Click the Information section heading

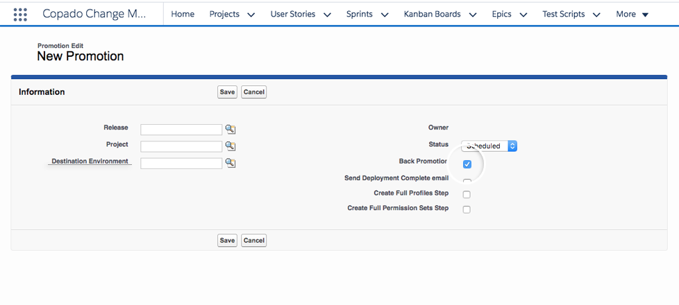pos(42,92)
